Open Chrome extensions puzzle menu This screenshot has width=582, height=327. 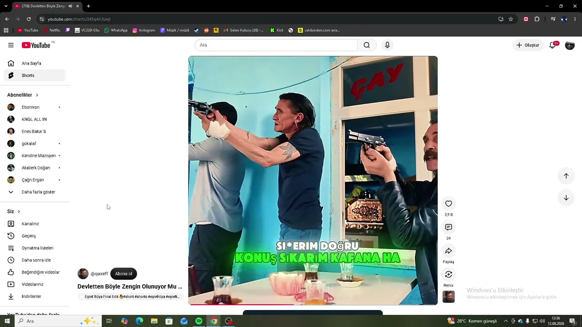click(x=537, y=19)
